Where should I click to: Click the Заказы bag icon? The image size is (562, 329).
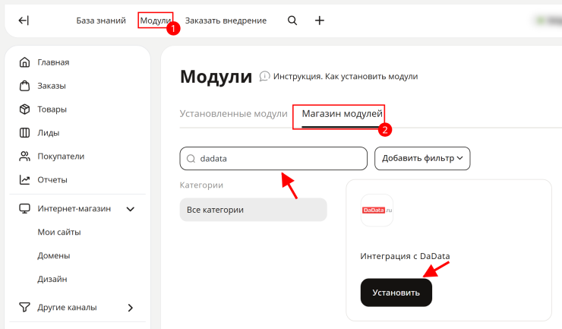[24, 86]
